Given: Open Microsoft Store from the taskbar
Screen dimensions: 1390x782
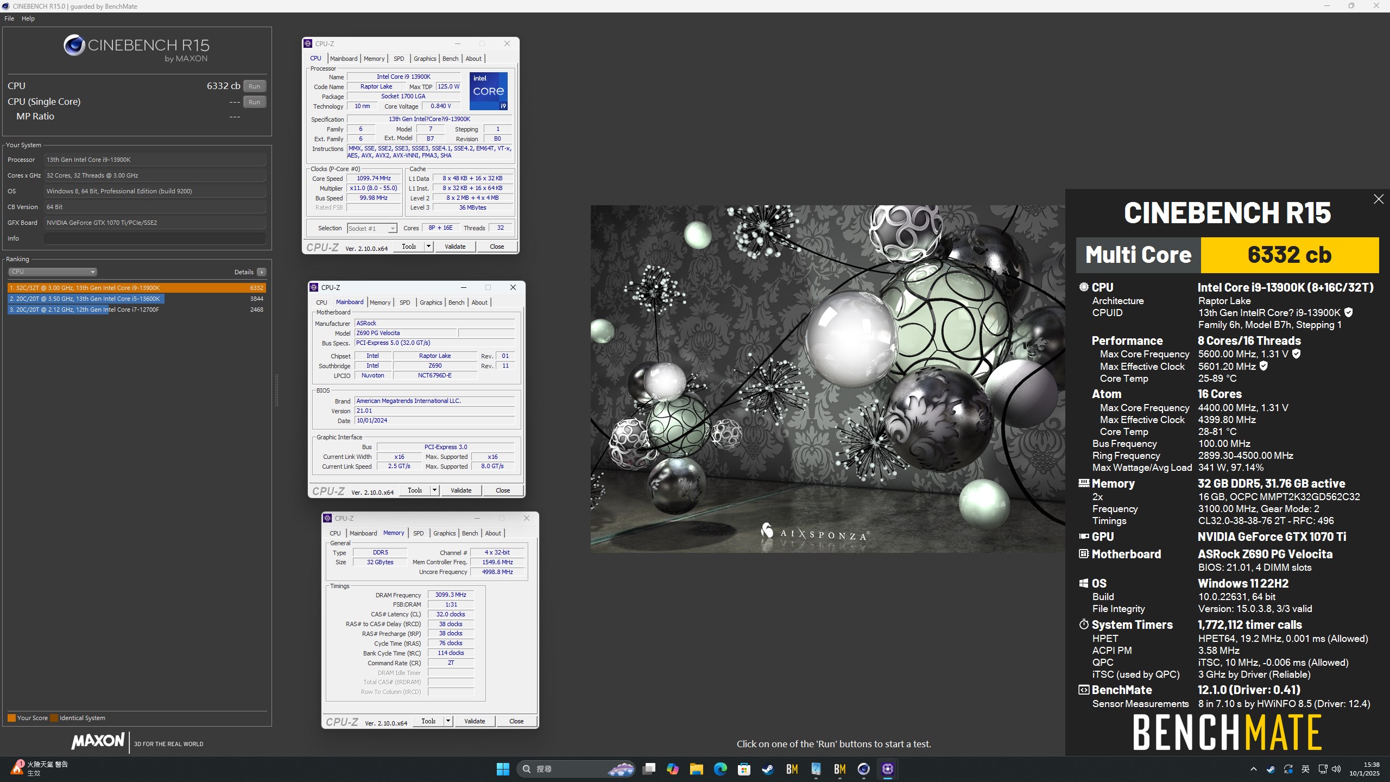Looking at the screenshot, I should (744, 769).
